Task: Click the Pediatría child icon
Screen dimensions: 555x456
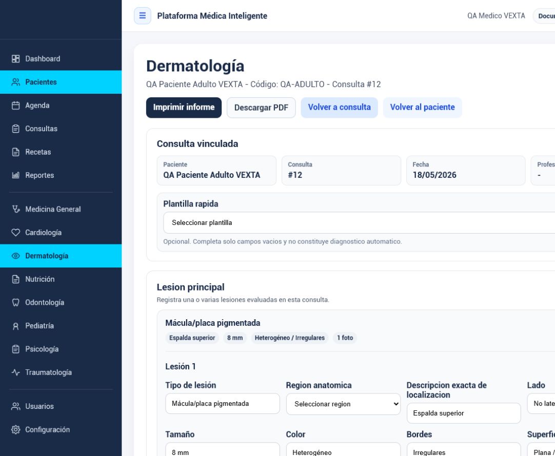Action: 15,326
